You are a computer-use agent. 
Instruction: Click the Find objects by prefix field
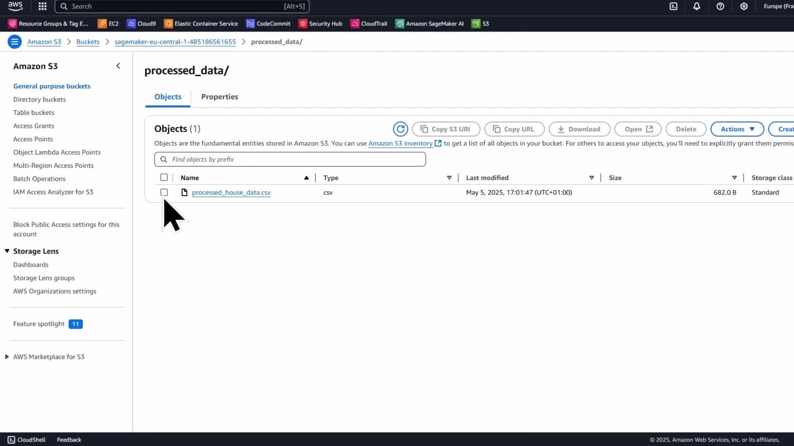tap(289, 159)
